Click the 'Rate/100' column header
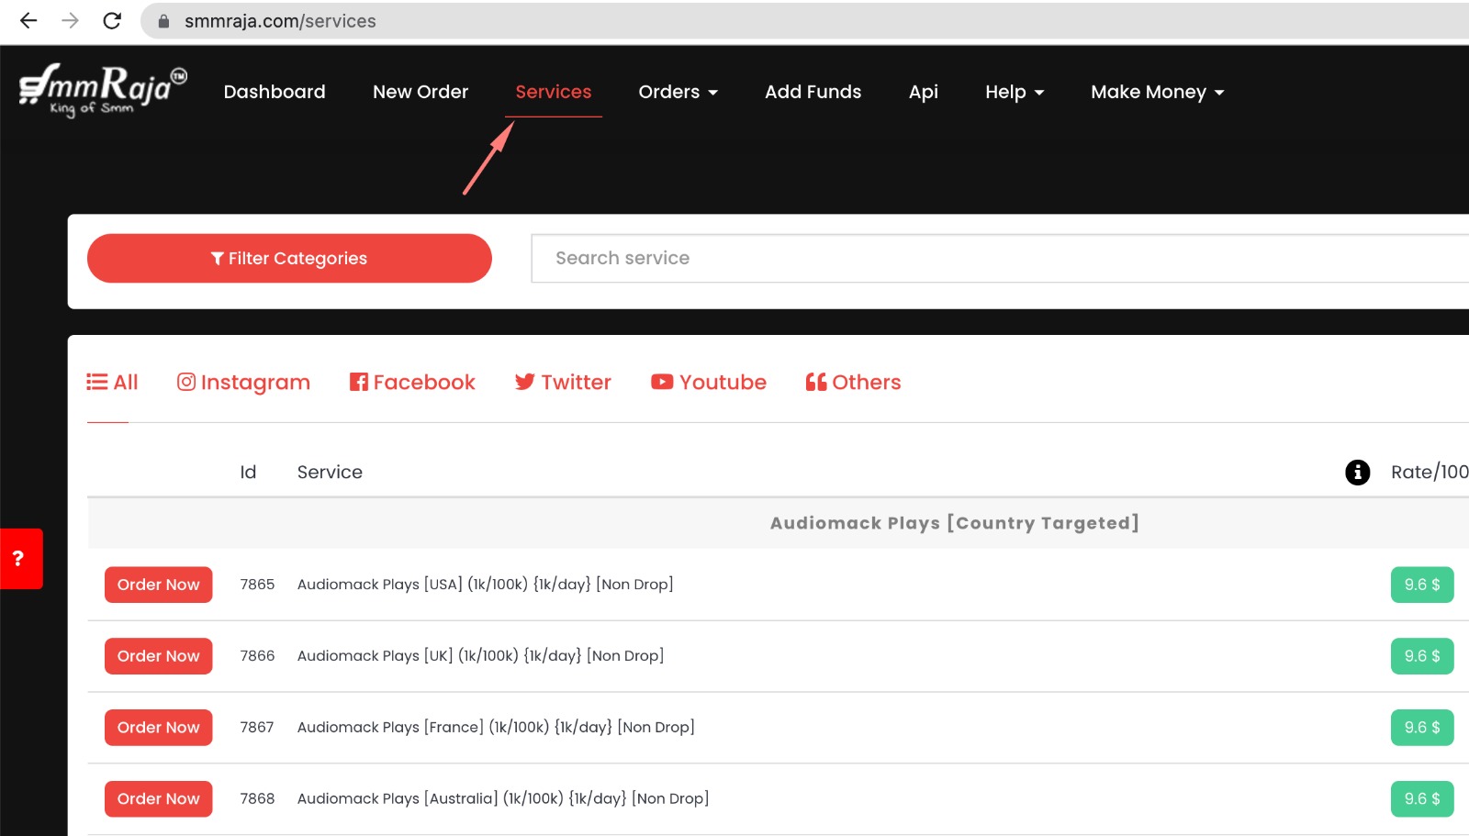 [1430, 472]
